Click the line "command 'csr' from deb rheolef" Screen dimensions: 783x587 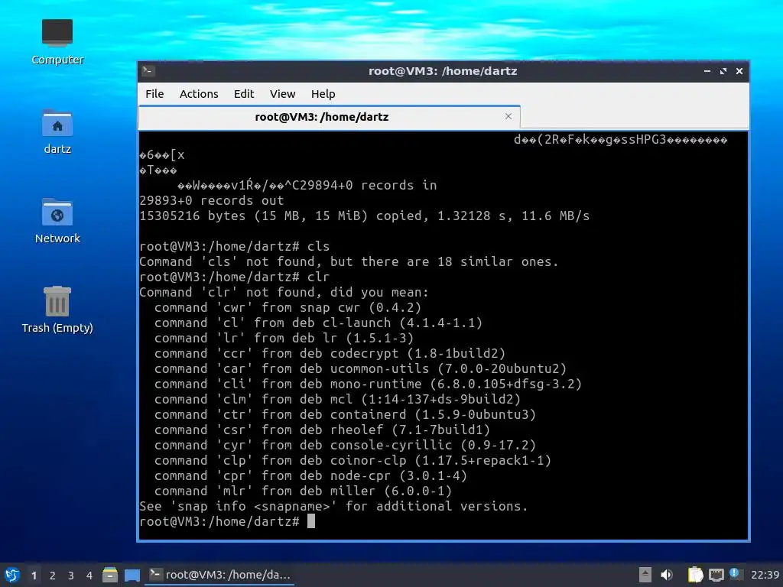coord(322,430)
